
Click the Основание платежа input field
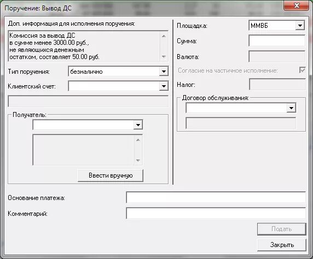(x=216, y=198)
